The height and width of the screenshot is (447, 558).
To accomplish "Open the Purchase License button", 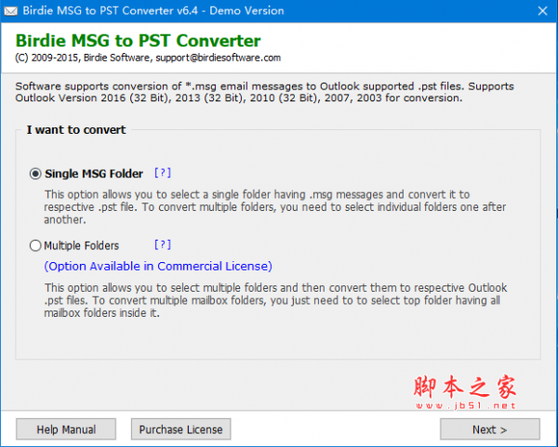I will point(180,429).
